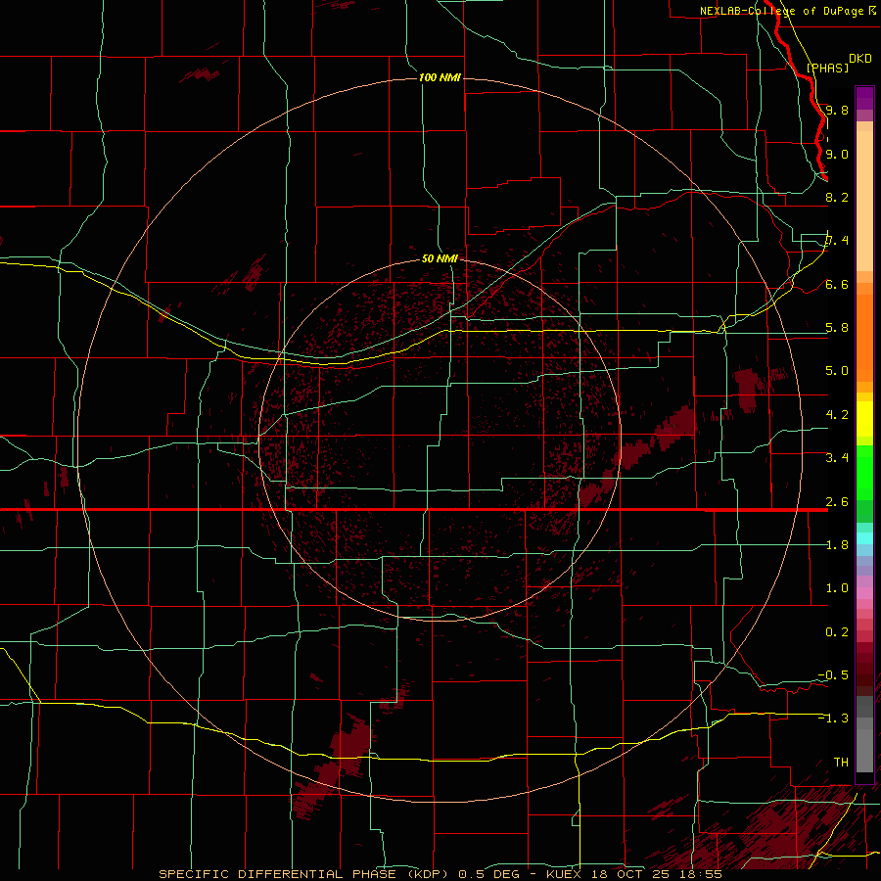Click the 50 NMI range ring label
Screen dimensions: 881x881
coord(440,258)
